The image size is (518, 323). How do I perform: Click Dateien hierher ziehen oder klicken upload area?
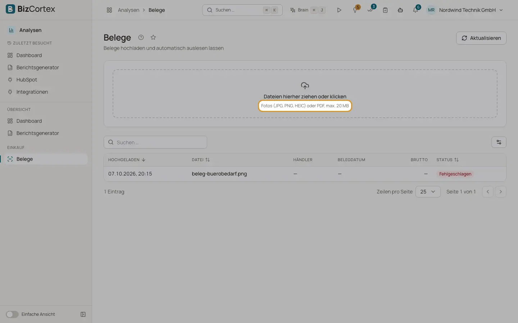[305, 94]
